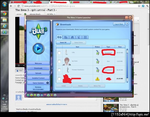Open Installed Content section
The image size is (150, 117).
pyautogui.click(x=38, y=78)
